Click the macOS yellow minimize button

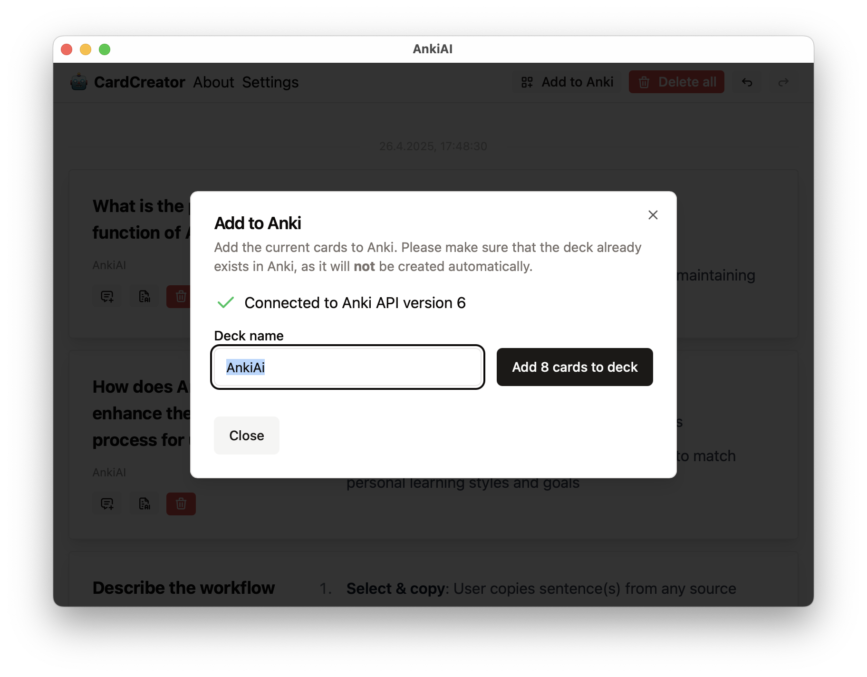(x=86, y=49)
